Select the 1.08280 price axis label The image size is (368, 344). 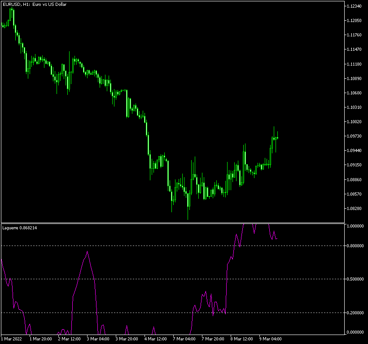click(354, 208)
